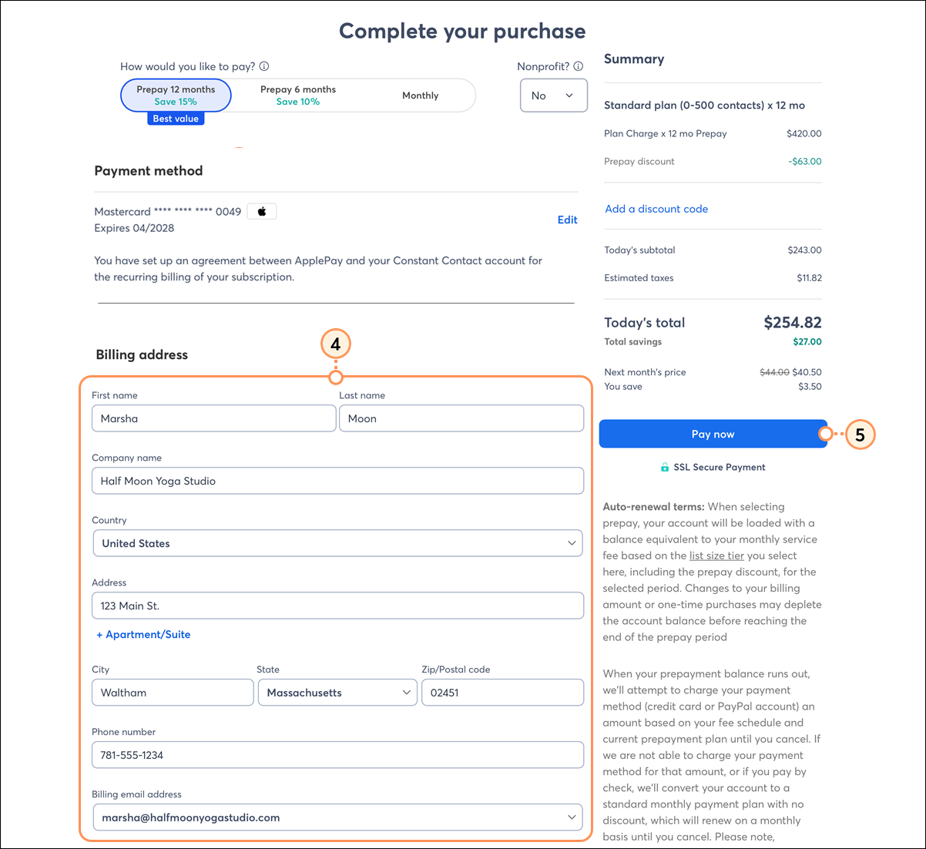The height and width of the screenshot is (849, 926).
Task: Click the Zip/Postal code field
Action: 502,693
